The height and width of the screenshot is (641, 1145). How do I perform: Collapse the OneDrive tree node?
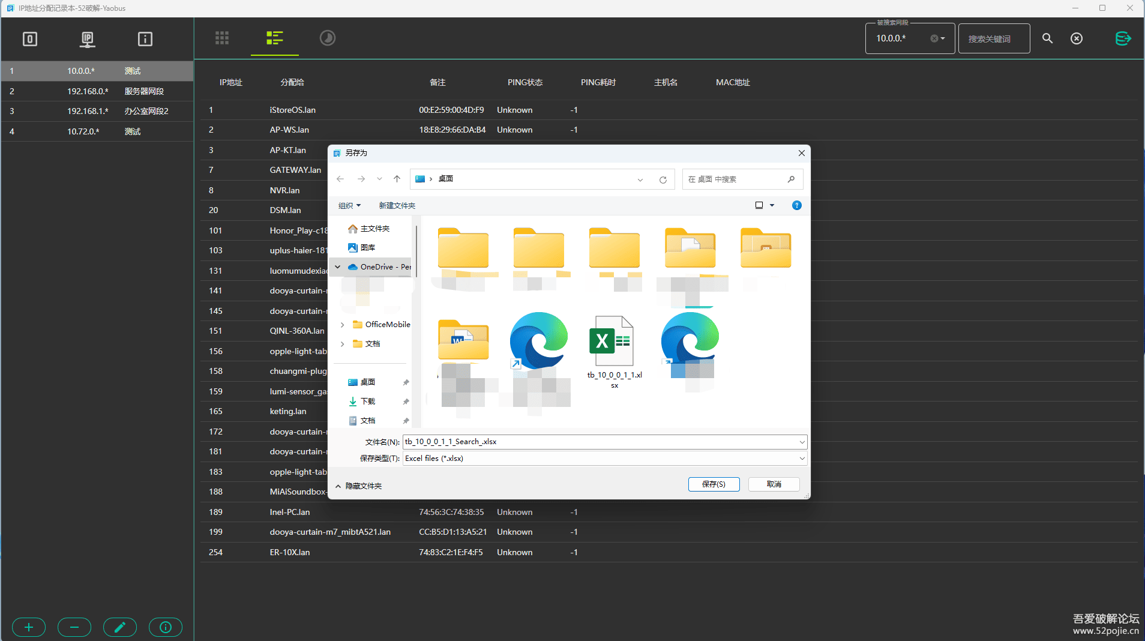pos(338,267)
